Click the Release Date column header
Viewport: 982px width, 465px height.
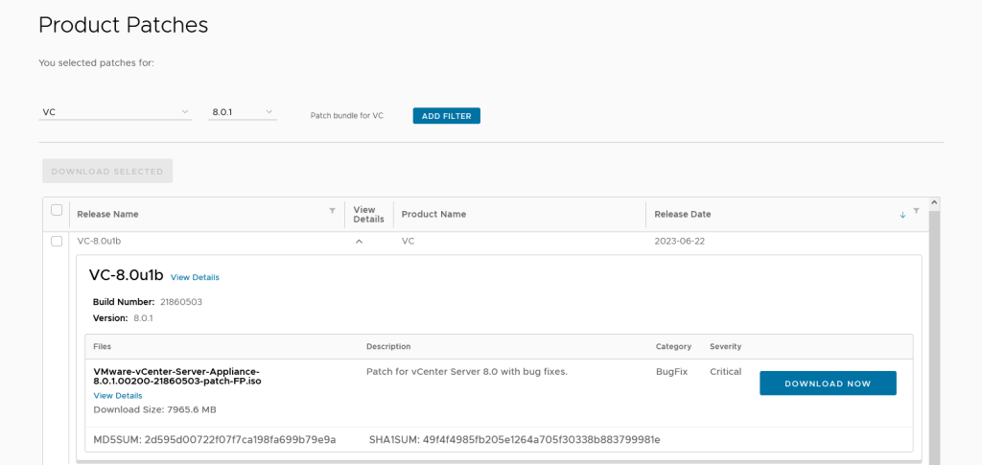coord(683,214)
